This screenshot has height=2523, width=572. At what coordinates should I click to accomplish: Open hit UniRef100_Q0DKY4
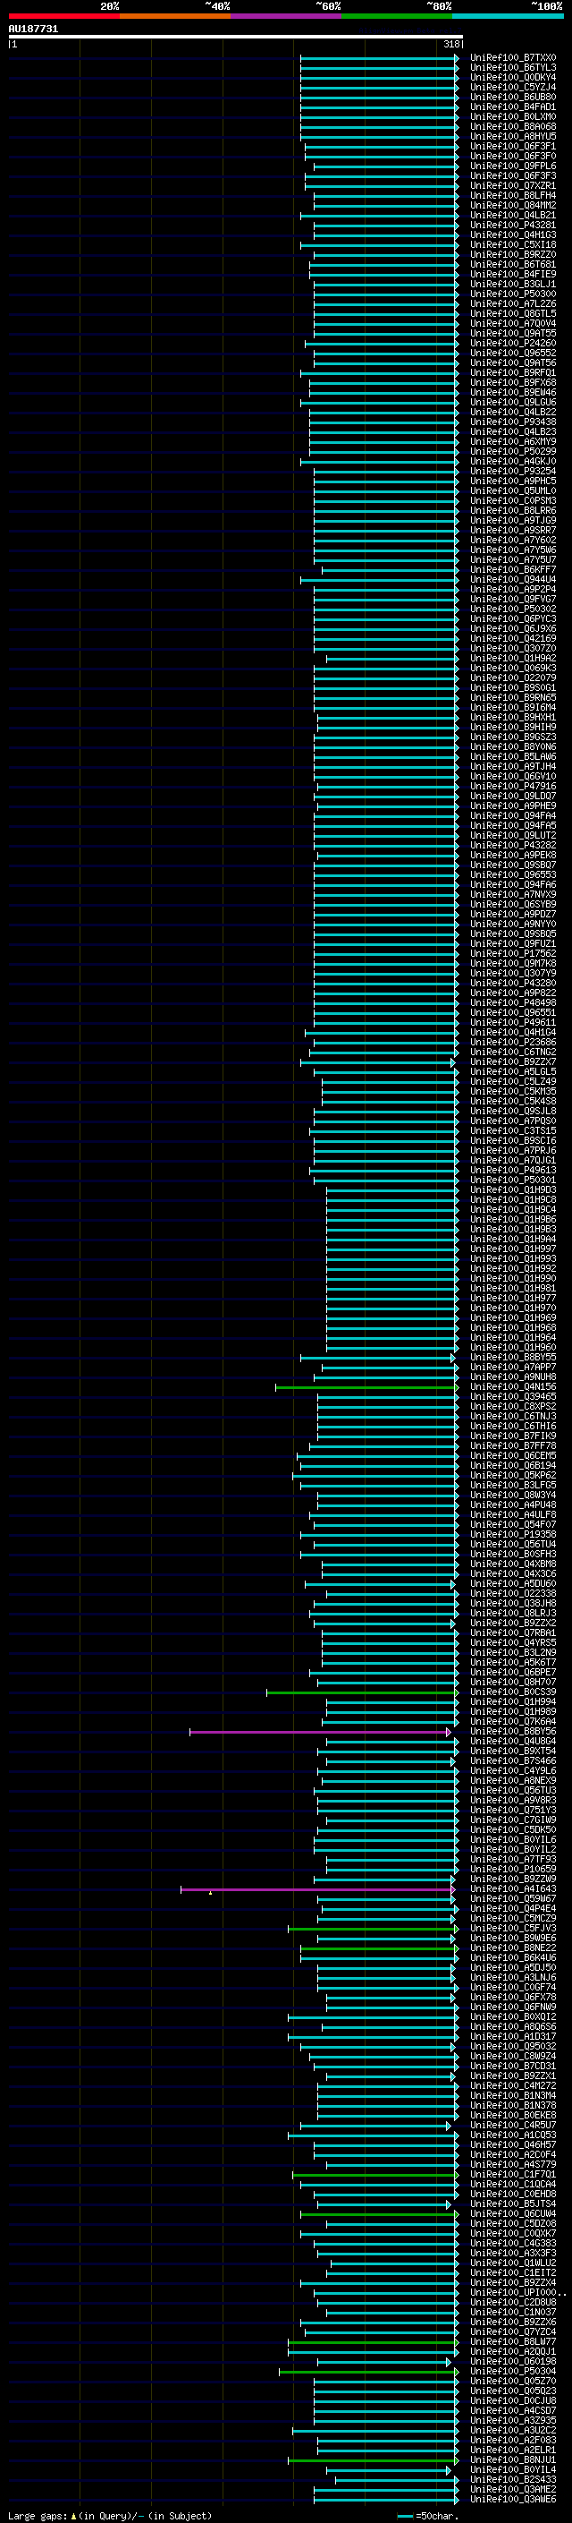pos(512,77)
